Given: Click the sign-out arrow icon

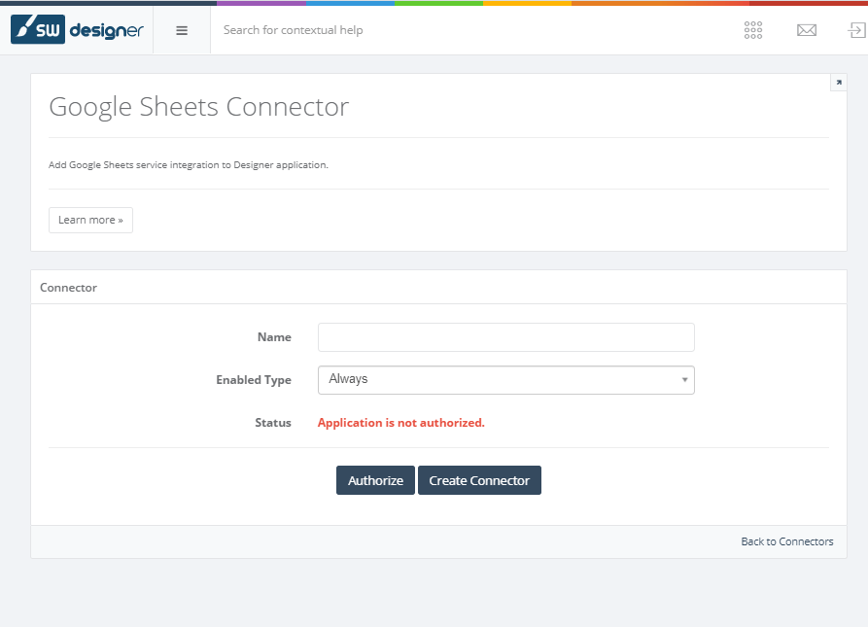Looking at the screenshot, I should click(857, 30).
